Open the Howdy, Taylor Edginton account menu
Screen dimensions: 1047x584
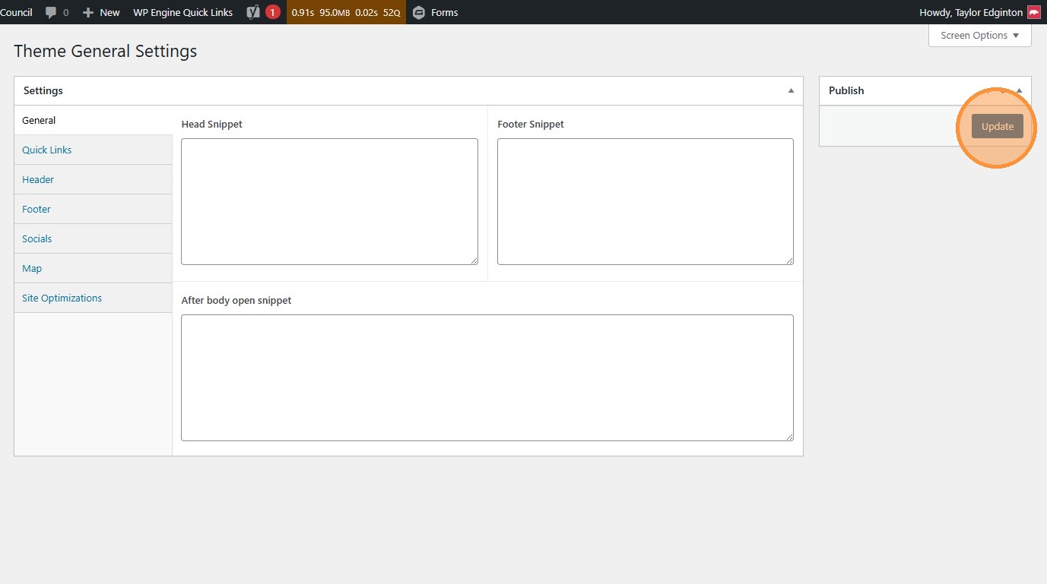pos(979,12)
